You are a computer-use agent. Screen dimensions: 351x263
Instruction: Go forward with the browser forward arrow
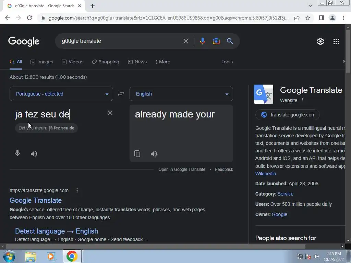tap(19, 18)
